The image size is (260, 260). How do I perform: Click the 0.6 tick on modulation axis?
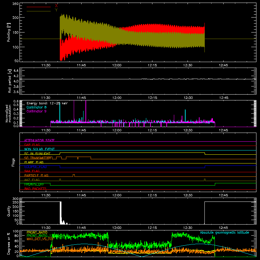16,101
